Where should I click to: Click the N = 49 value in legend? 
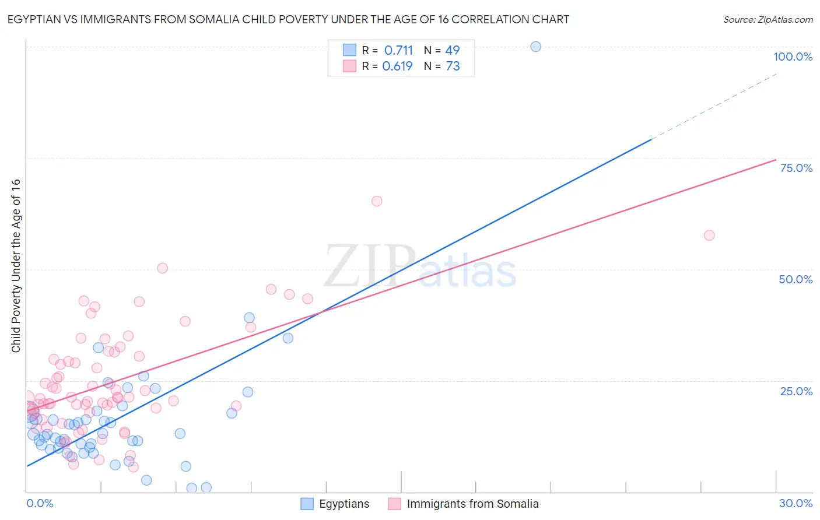coord(442,50)
